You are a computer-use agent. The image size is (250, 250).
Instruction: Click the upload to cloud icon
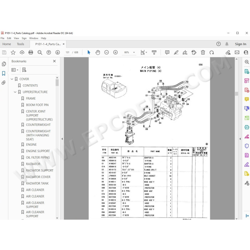tap(22, 52)
